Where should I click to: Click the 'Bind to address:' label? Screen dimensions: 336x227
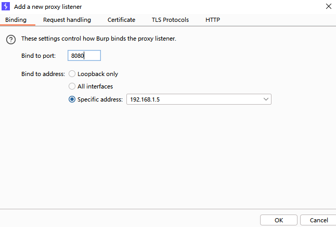tap(43, 74)
